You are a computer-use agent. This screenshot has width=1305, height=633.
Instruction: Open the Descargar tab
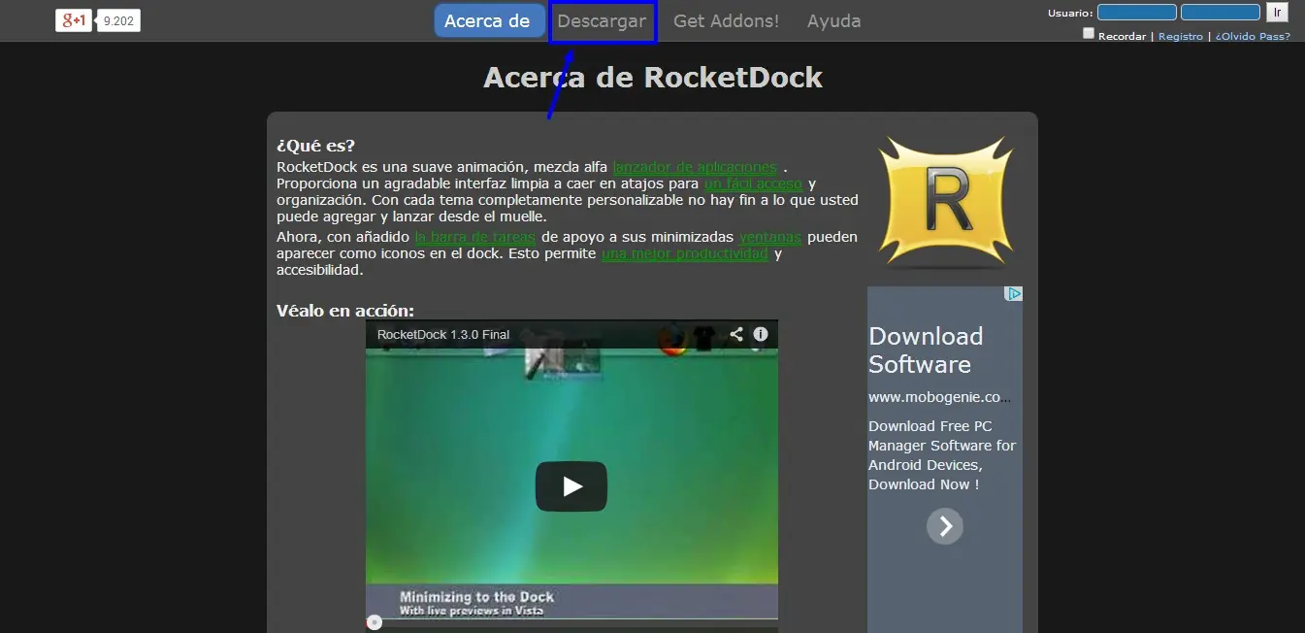click(602, 21)
